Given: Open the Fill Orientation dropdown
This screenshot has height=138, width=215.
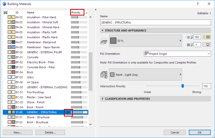Looking at the screenshot, I should [x=177, y=54].
